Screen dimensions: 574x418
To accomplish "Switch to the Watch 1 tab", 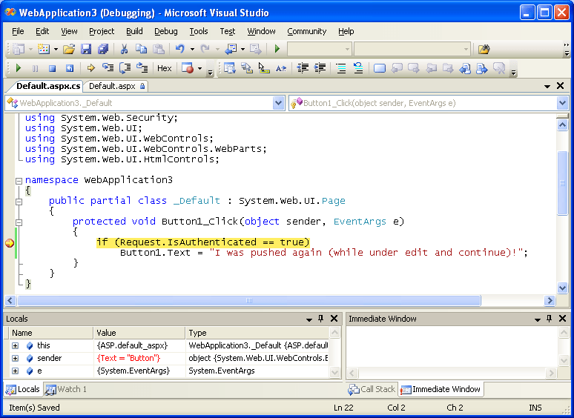I will (66, 389).
